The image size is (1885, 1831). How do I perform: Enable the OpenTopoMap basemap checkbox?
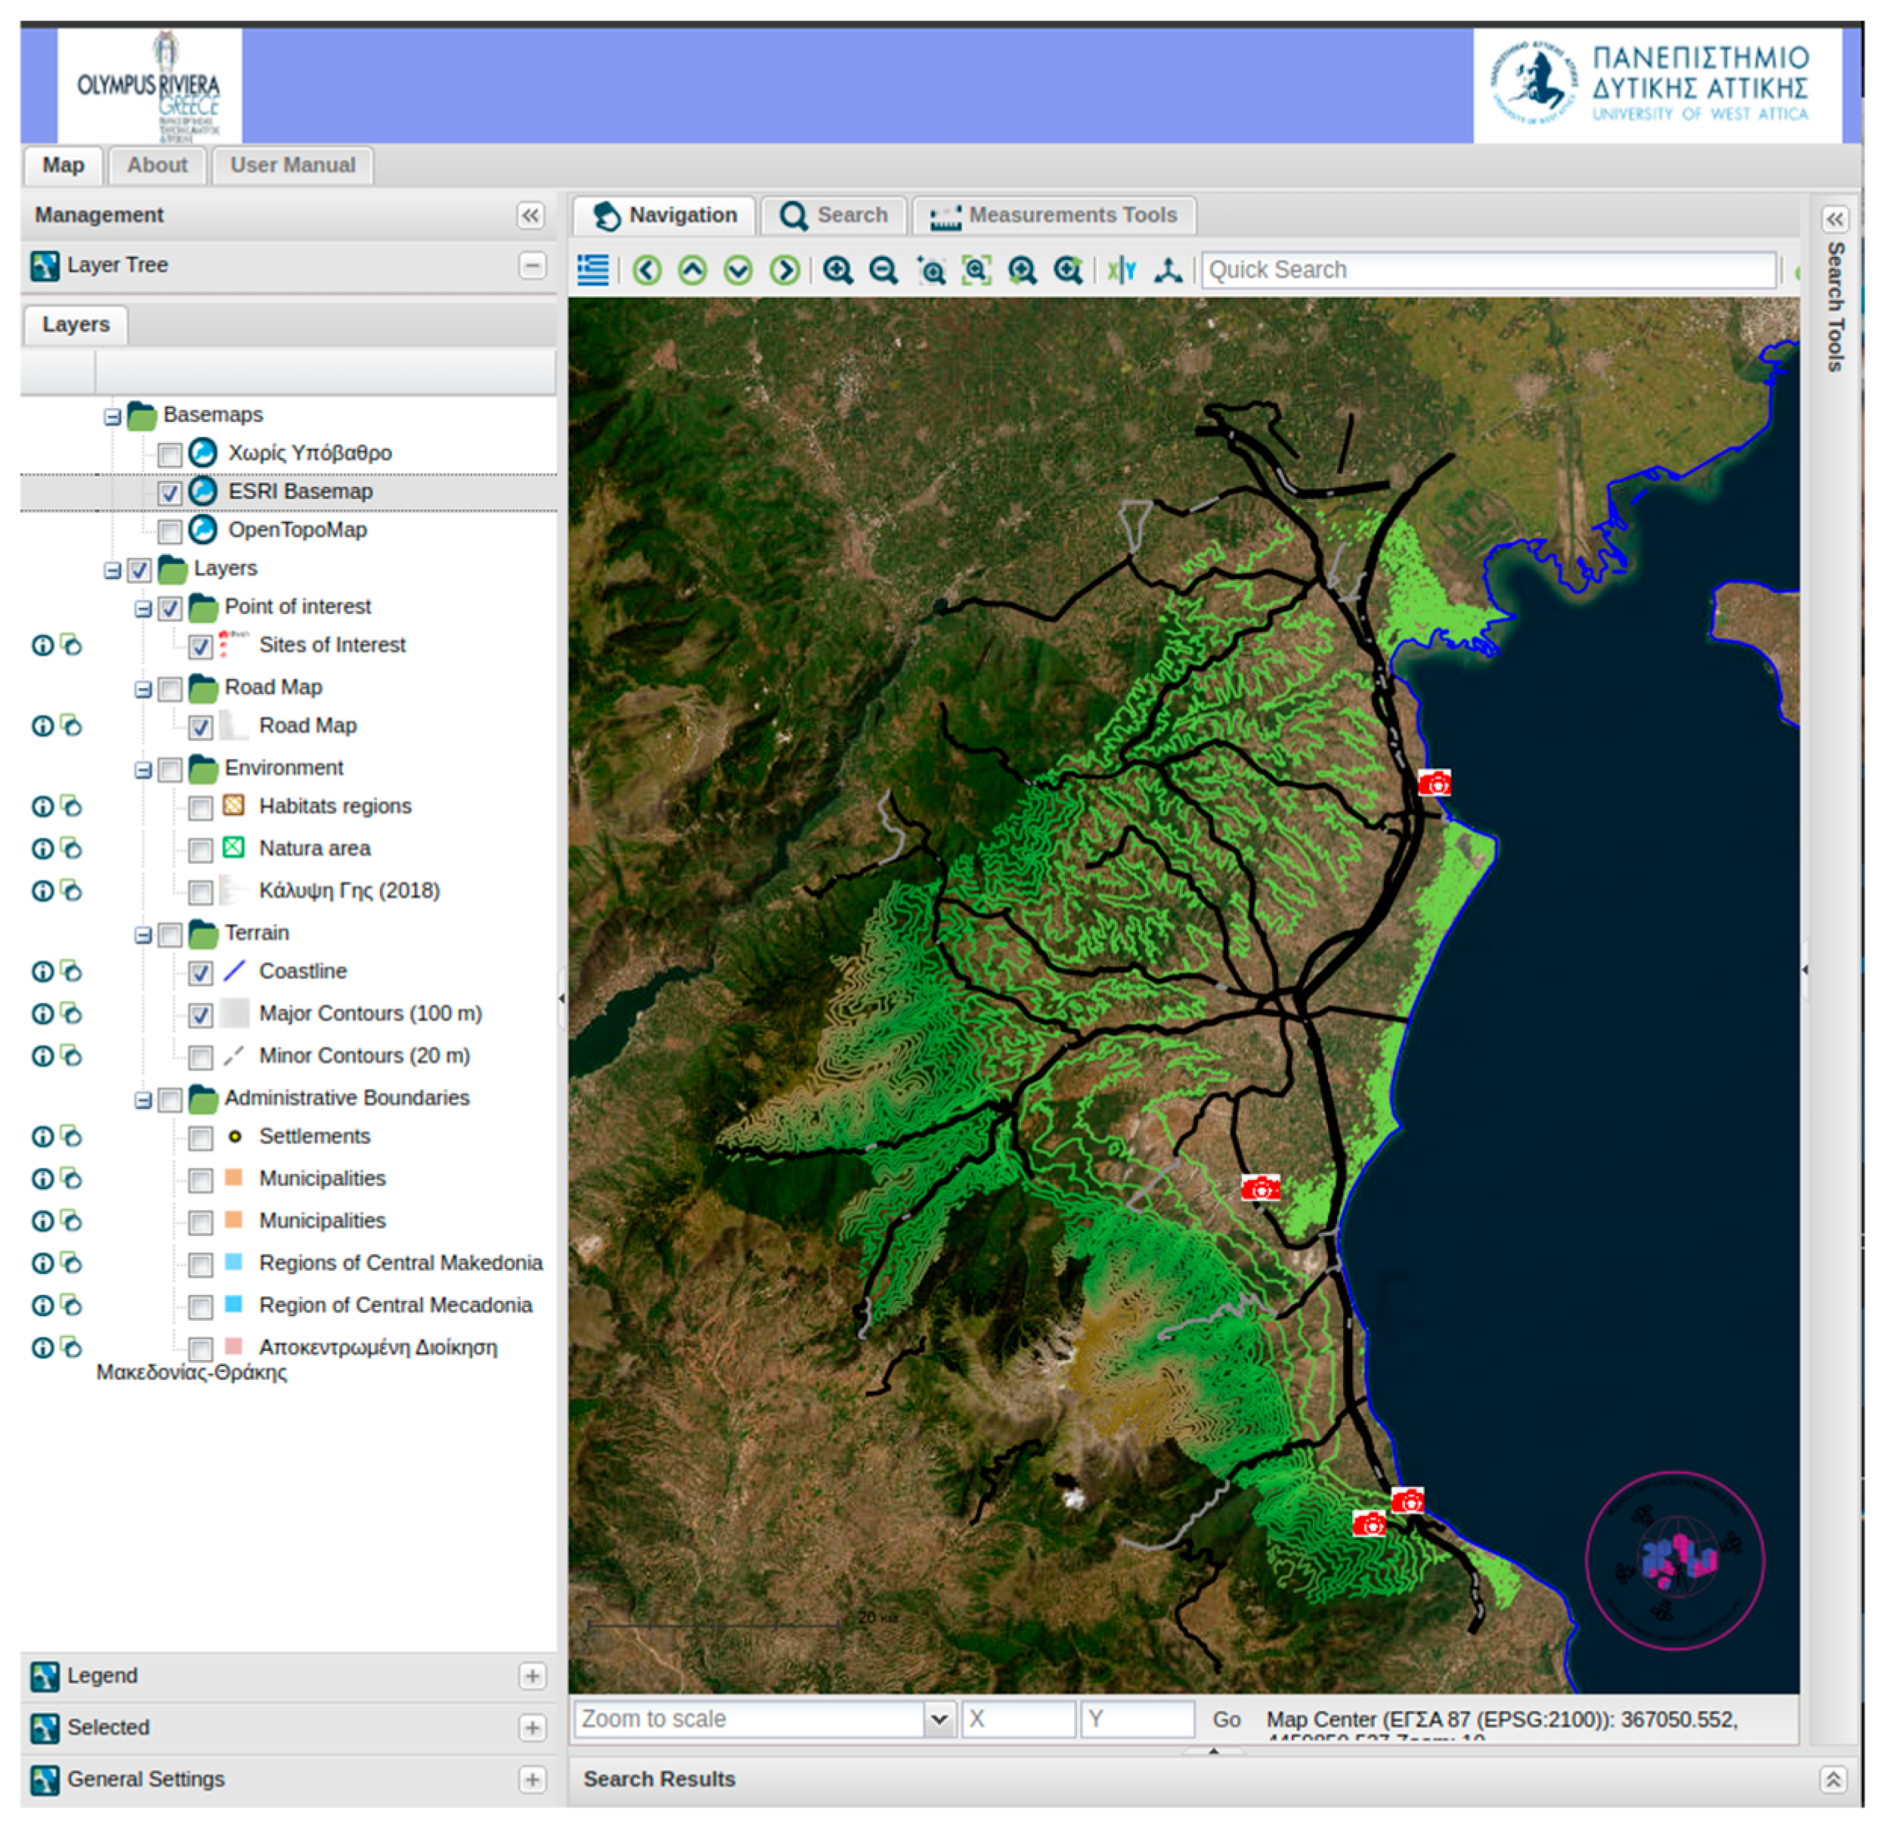point(170,531)
